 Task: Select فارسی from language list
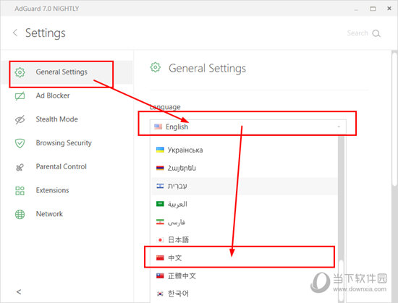[245, 222]
